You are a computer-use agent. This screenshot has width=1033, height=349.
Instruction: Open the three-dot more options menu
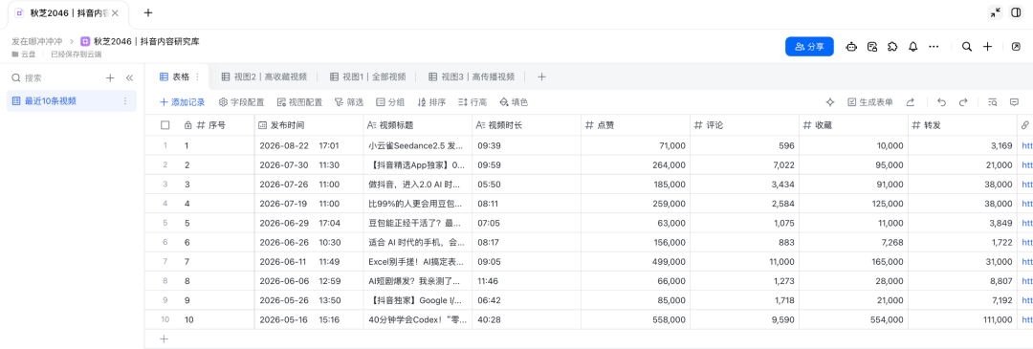pos(934,47)
